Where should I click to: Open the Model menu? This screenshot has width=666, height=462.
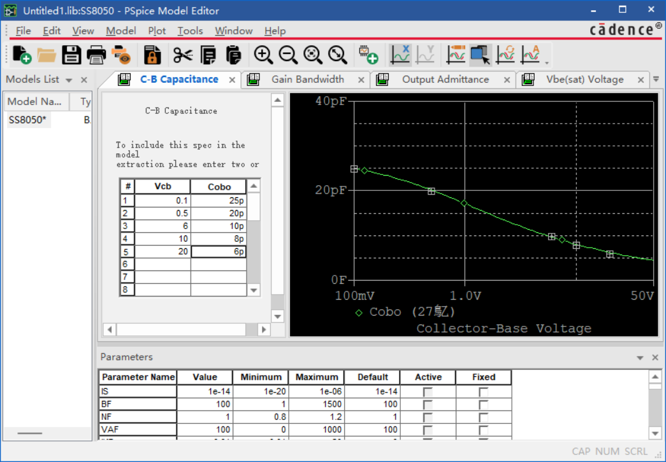point(121,31)
